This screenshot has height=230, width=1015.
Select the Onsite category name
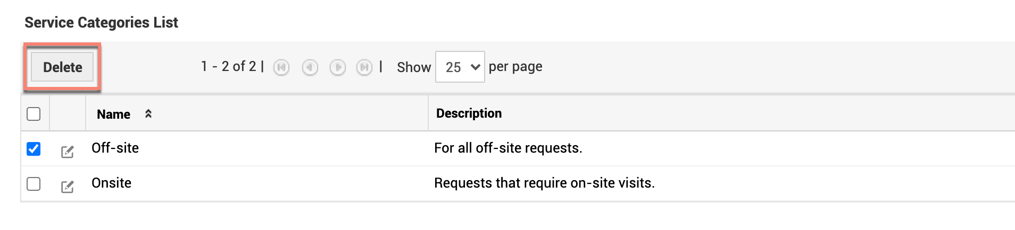111,183
